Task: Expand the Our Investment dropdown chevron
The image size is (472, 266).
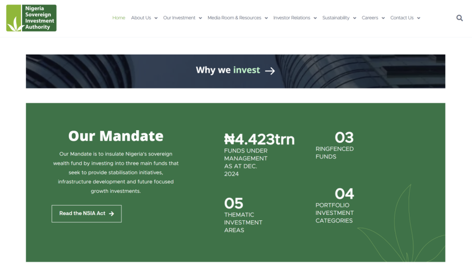Action: coord(200,18)
